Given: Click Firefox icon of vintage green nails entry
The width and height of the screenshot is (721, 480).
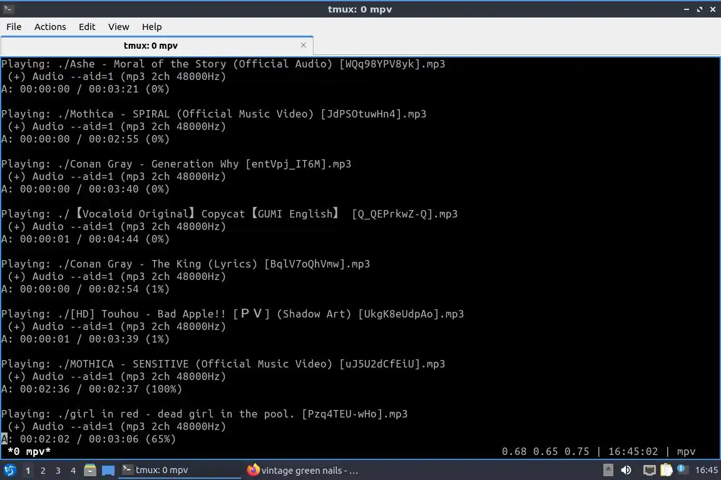Looking at the screenshot, I should click(253, 470).
